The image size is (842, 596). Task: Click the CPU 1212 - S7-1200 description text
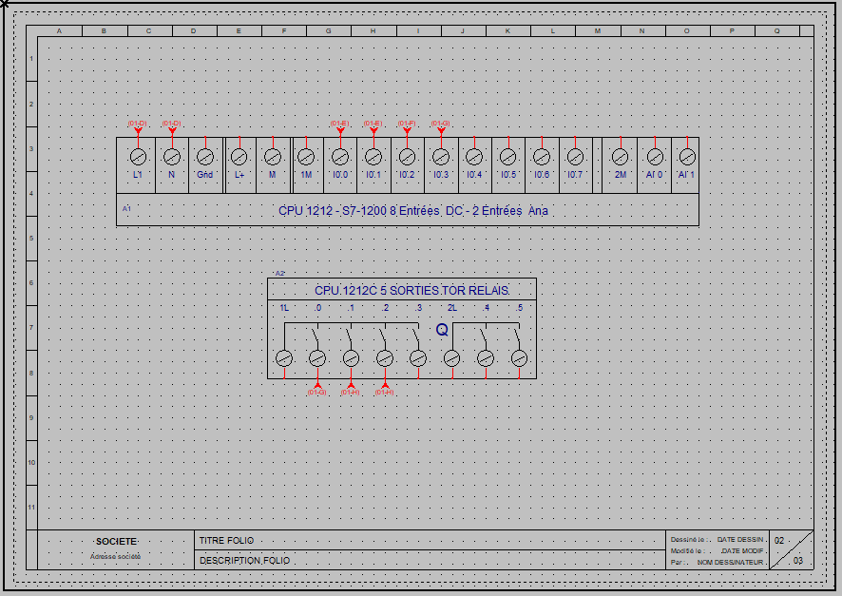tap(413, 211)
